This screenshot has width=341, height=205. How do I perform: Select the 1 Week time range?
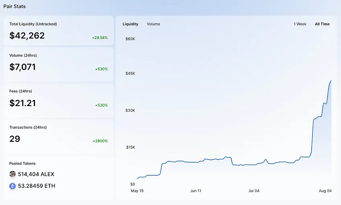point(300,24)
